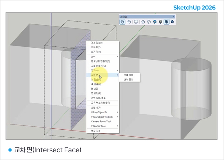Expand the 영역(A) submenu
Screen dimensions: 224x160
(x=103, y=70)
